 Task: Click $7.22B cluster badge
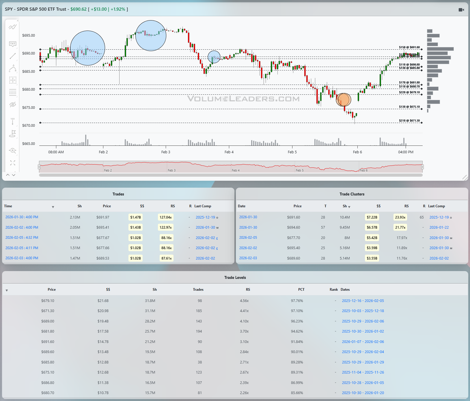(372, 217)
